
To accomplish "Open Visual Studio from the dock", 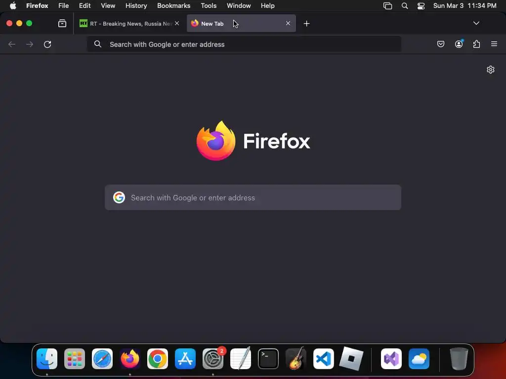I will point(391,359).
